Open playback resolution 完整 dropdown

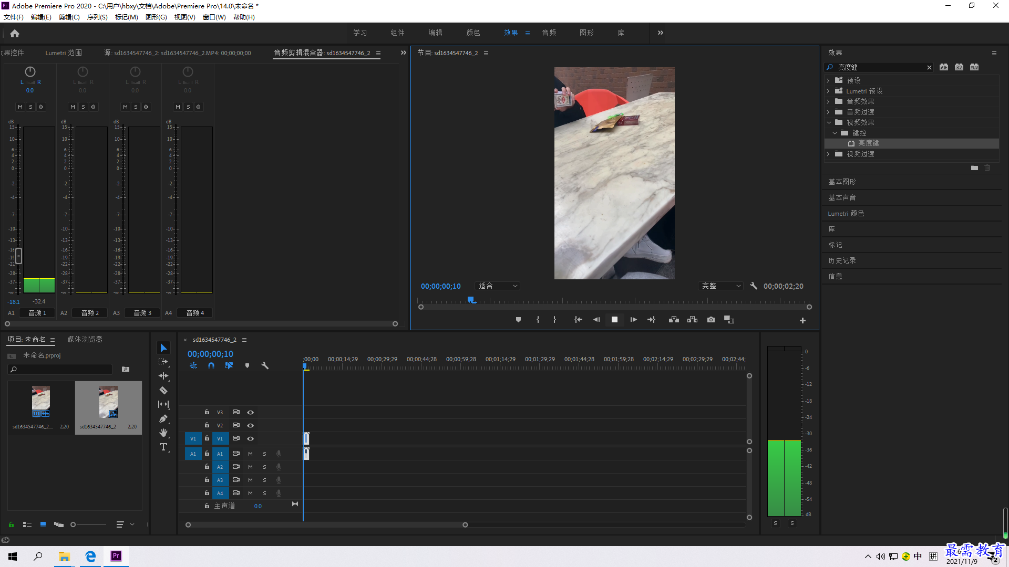click(x=720, y=286)
